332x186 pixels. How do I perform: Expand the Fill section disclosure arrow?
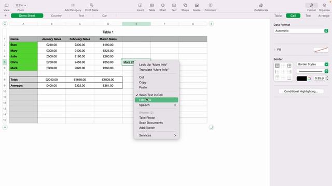[275, 50]
